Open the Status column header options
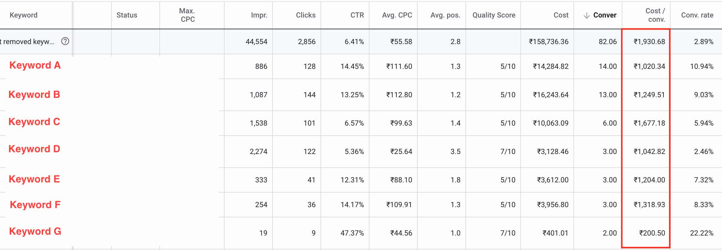Screen dimensions: 722x250 point(127,15)
